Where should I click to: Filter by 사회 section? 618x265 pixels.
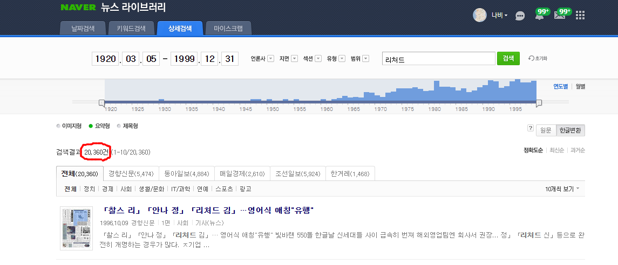[x=126, y=189]
